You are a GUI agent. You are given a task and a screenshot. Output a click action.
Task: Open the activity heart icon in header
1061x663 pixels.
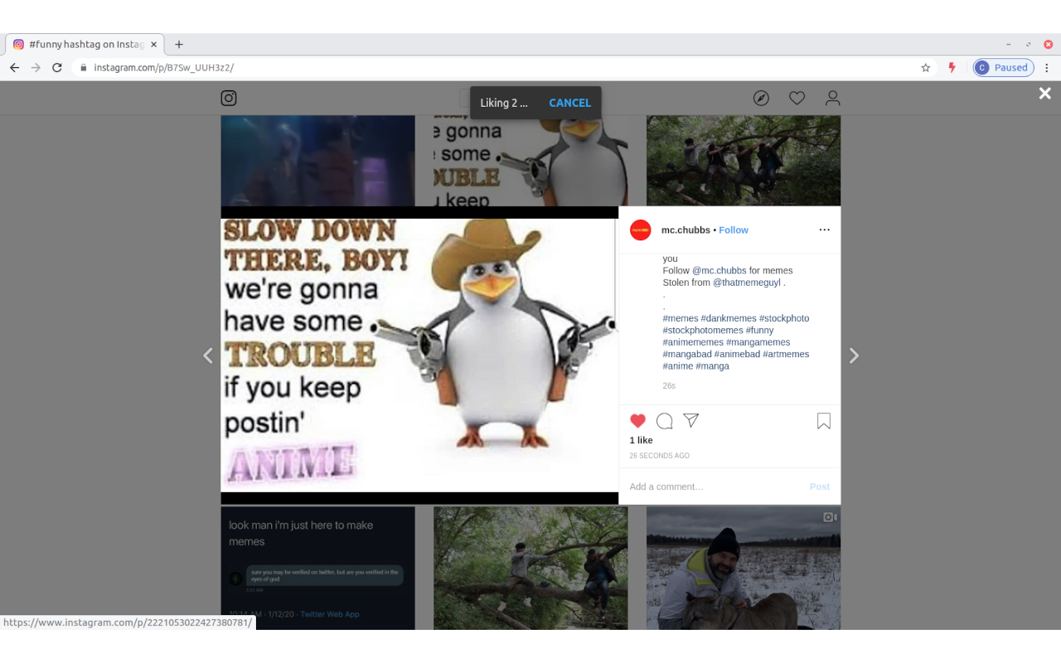pyautogui.click(x=797, y=98)
